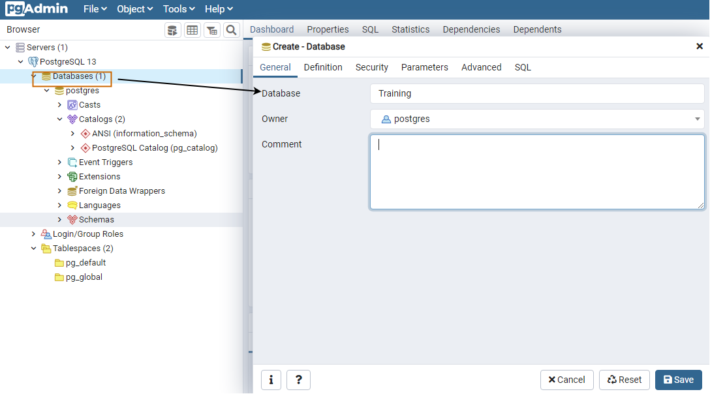The height and width of the screenshot is (394, 710).
Task: Click the View Data table icon
Action: point(192,30)
